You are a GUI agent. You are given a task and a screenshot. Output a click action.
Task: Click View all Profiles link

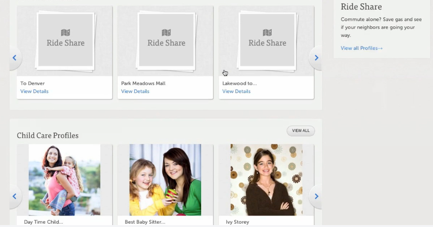pos(361,48)
